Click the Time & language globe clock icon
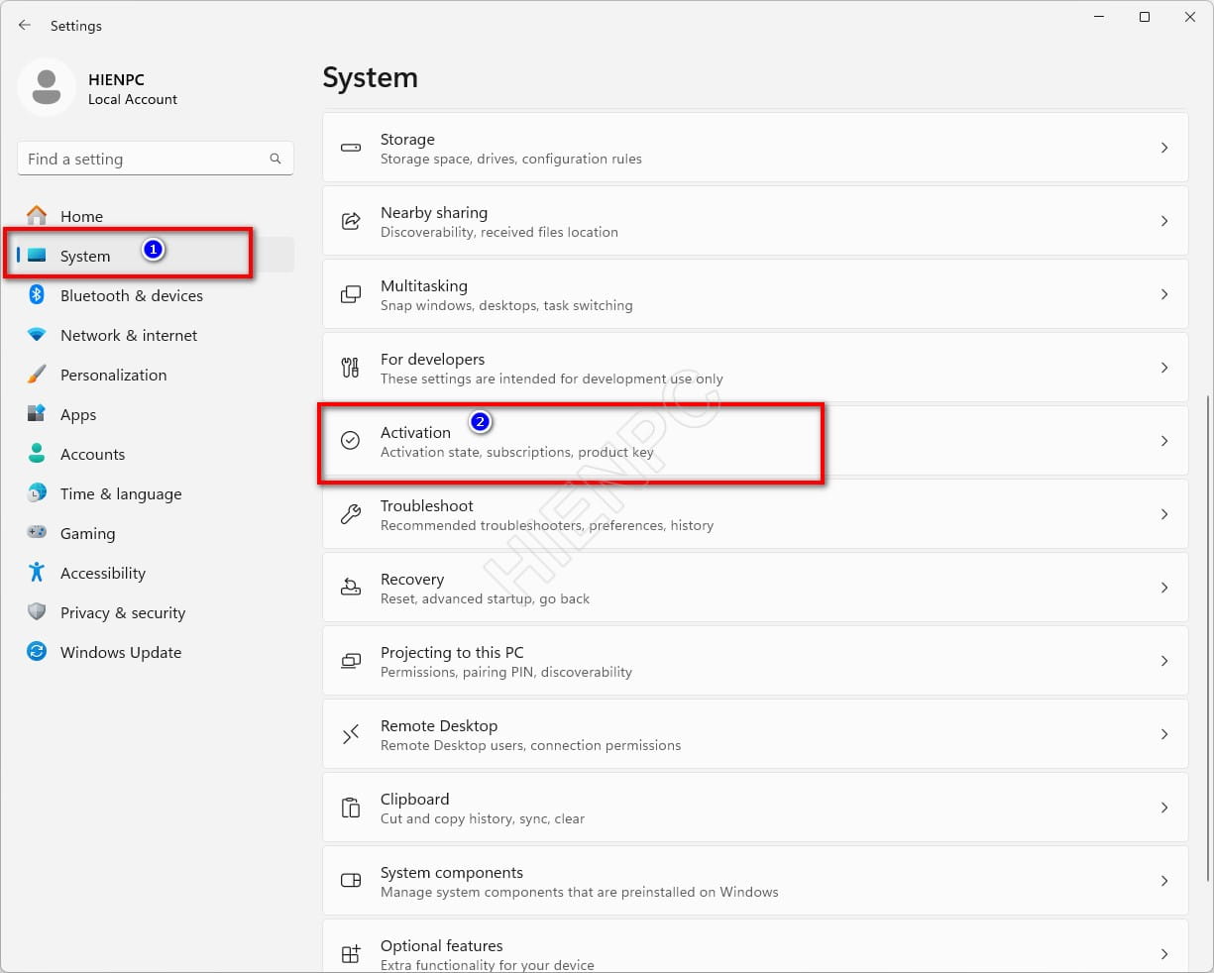1214x973 pixels. [x=37, y=492]
